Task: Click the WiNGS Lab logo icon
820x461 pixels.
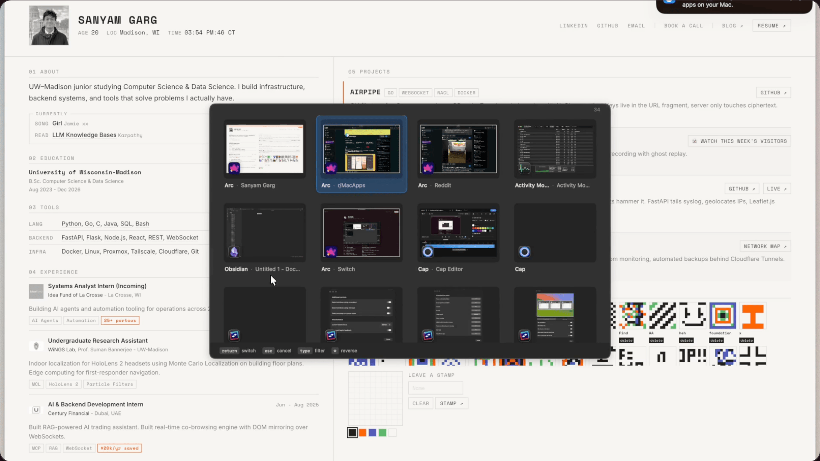Action: 36,346
